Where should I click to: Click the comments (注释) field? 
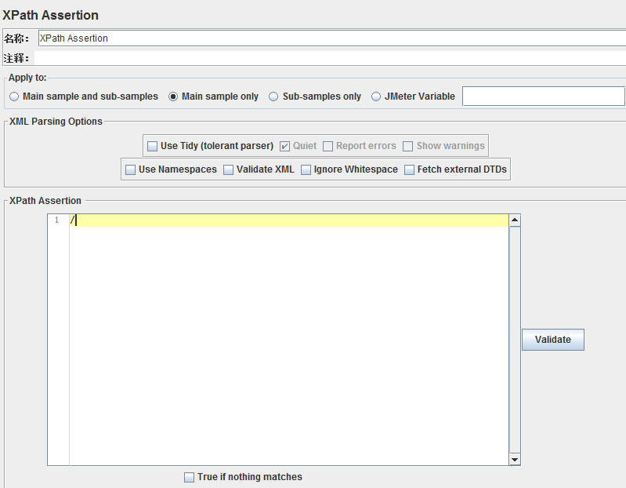[x=330, y=58]
